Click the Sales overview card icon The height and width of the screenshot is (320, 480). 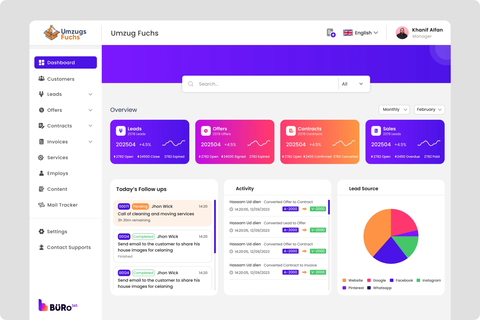(376, 131)
